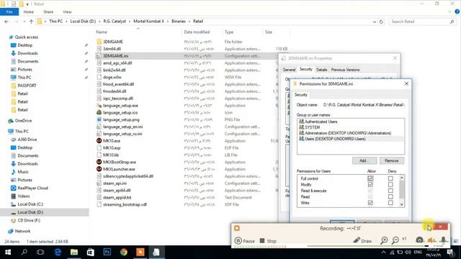Switch to the Share ribbon tab
This screenshot has width=461, height=259.
coord(48,12)
